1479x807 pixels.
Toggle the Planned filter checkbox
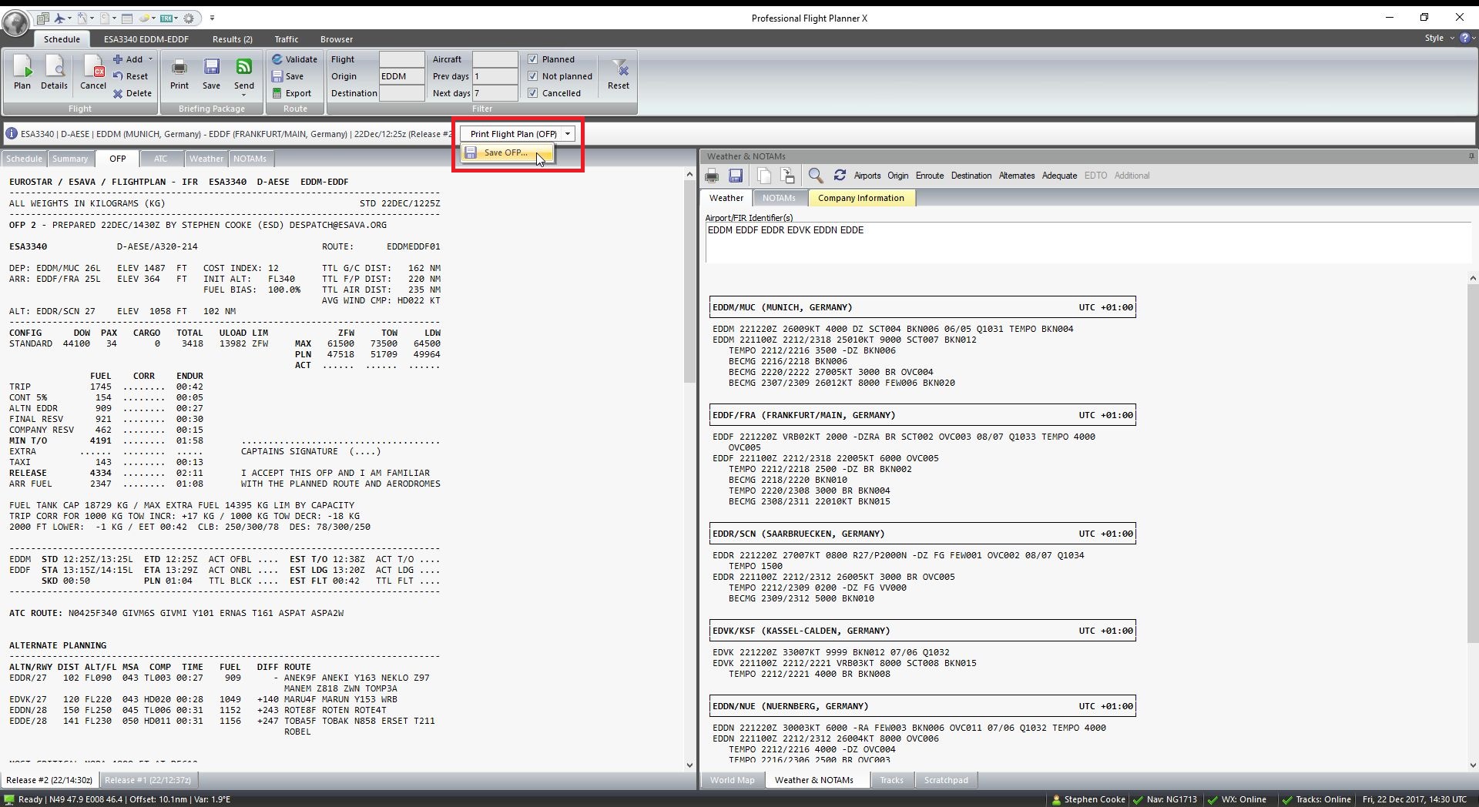click(x=532, y=59)
